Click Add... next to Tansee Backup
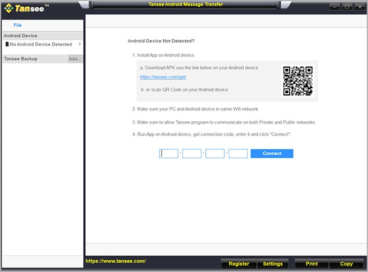 [x=74, y=59]
